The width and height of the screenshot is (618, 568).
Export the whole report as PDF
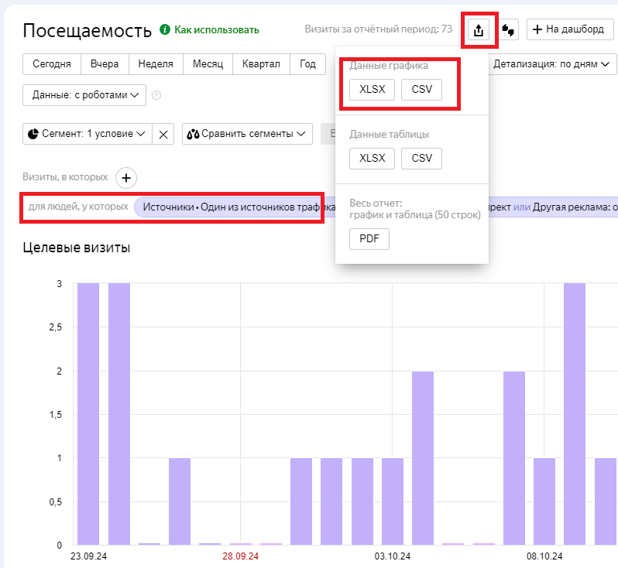[x=369, y=239]
